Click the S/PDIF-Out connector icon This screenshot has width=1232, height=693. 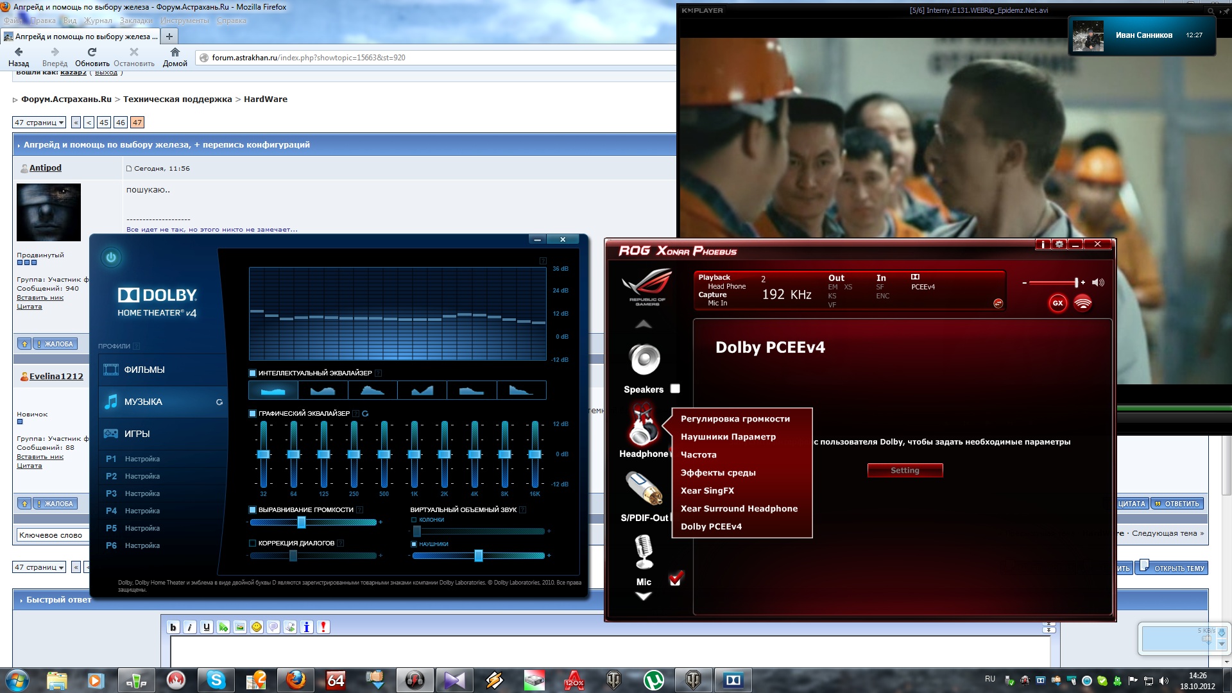644,489
